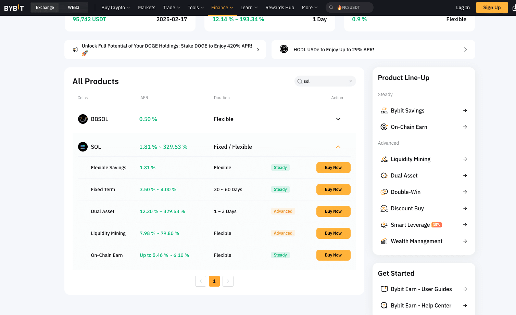Click the arrow next to Wealth Management

click(x=465, y=241)
